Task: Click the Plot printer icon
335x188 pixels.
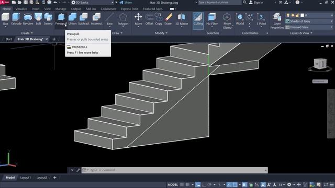Action: 49,2
